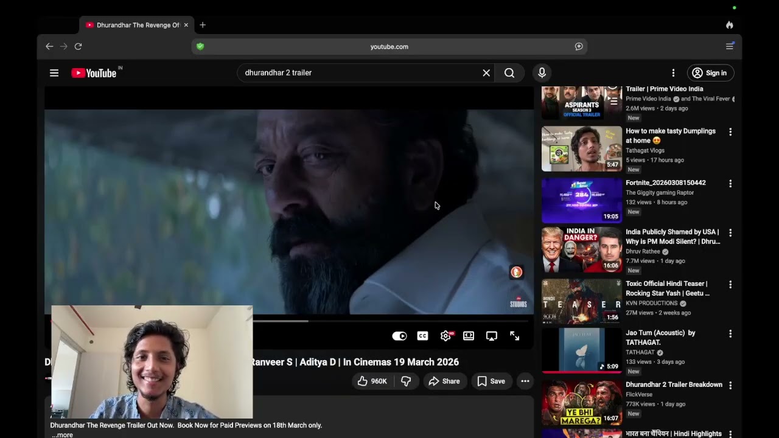Go back in the browser
The height and width of the screenshot is (438, 779).
click(49, 46)
